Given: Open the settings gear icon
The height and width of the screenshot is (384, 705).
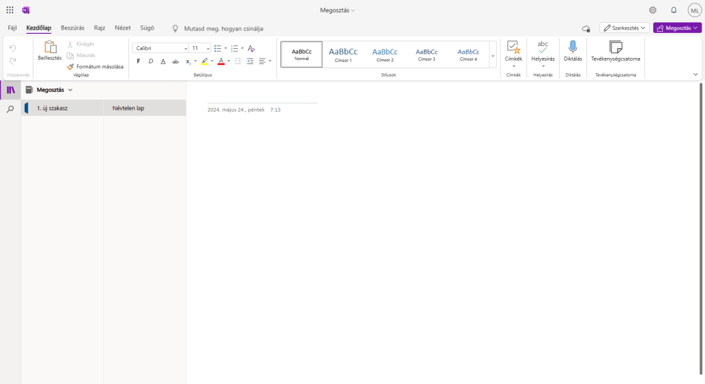Looking at the screenshot, I should [653, 10].
